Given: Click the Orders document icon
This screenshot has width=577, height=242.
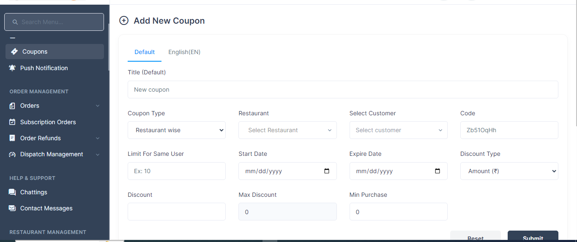Looking at the screenshot, I should pyautogui.click(x=12, y=106).
